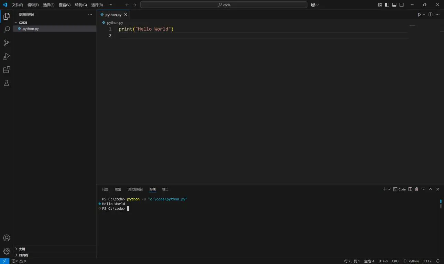Toggle the secondary sidebar layout button
The image size is (444, 264).
[401, 5]
